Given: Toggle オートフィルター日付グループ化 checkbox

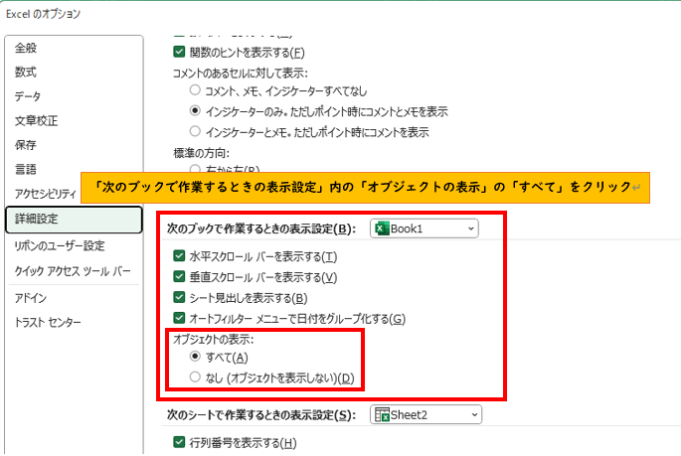Looking at the screenshot, I should tap(179, 318).
